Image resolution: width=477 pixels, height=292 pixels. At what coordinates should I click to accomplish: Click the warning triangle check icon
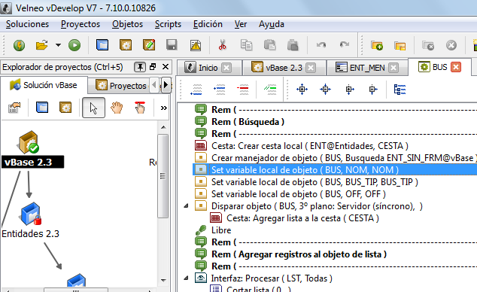196,45
